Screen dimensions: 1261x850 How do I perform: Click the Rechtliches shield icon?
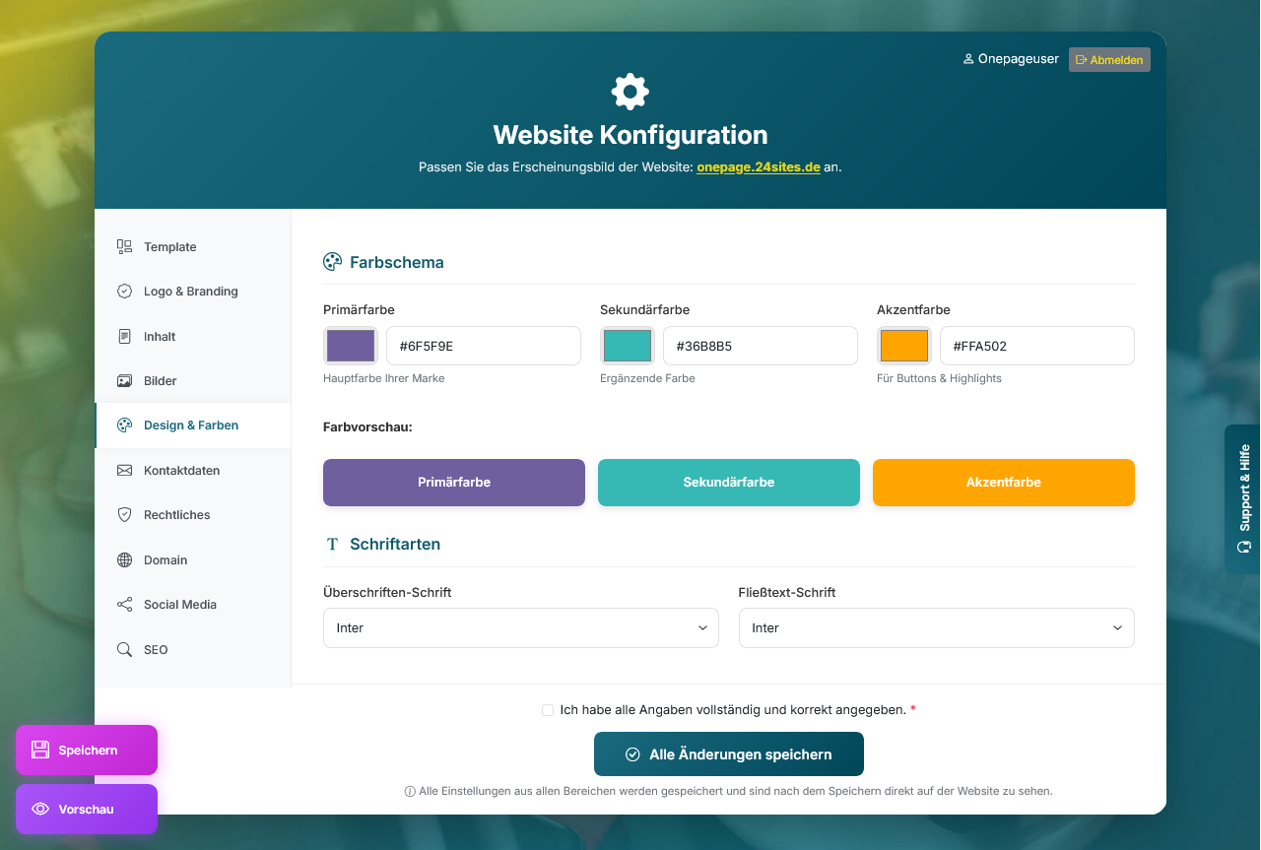coord(124,514)
